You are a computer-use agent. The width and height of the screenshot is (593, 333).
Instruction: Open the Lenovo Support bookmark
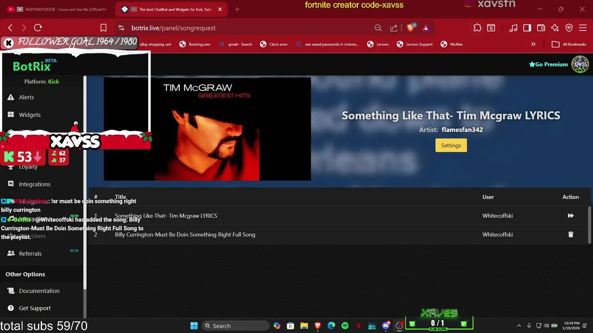(x=415, y=44)
